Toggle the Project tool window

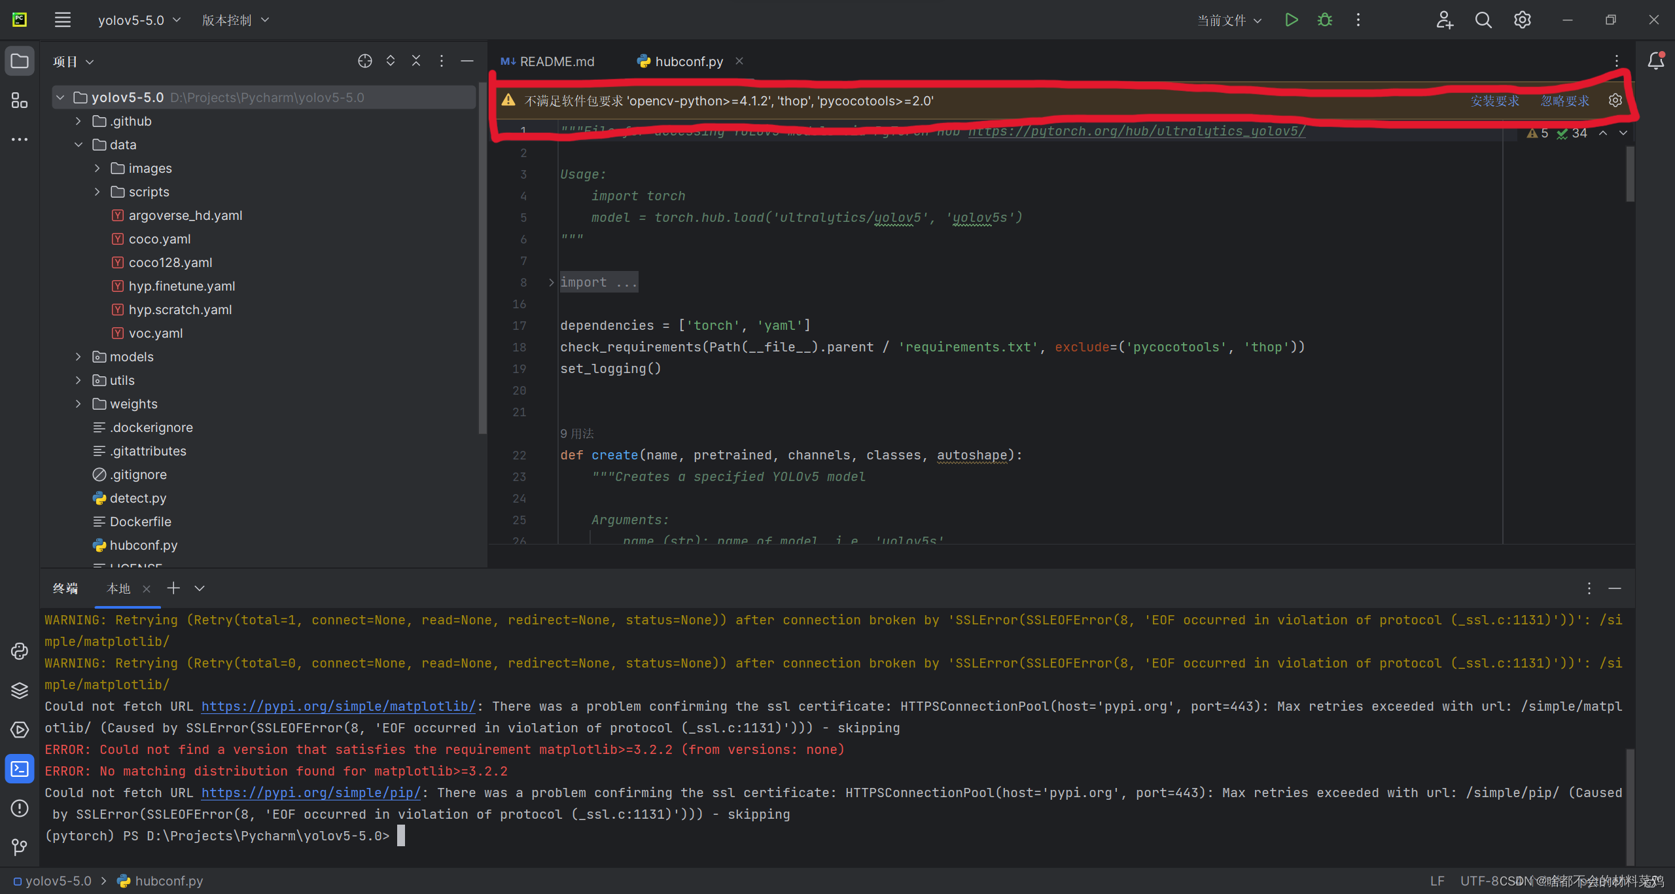click(20, 61)
